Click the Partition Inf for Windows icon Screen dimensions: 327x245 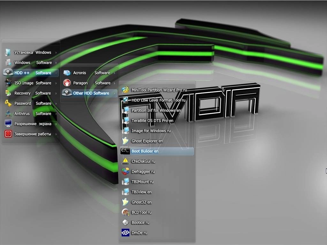tap(125, 110)
